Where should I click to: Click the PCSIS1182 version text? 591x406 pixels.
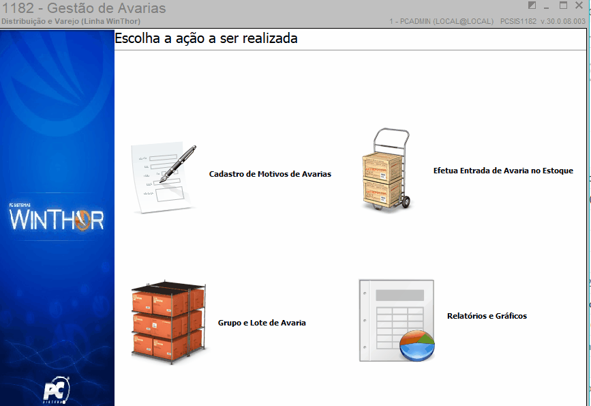click(543, 22)
